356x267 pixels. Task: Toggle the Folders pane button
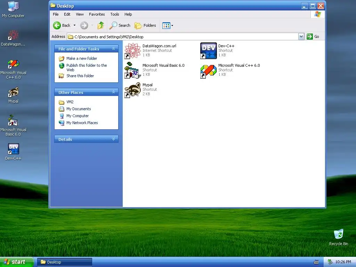[x=145, y=25]
